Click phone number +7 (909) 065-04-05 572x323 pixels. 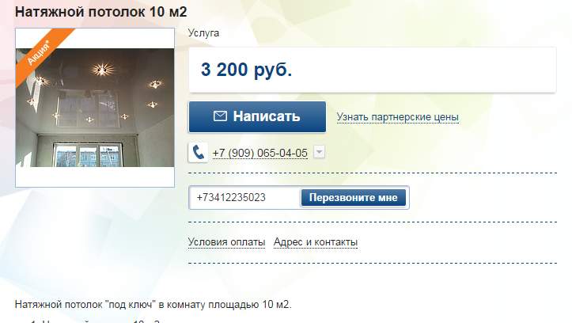[x=260, y=153]
